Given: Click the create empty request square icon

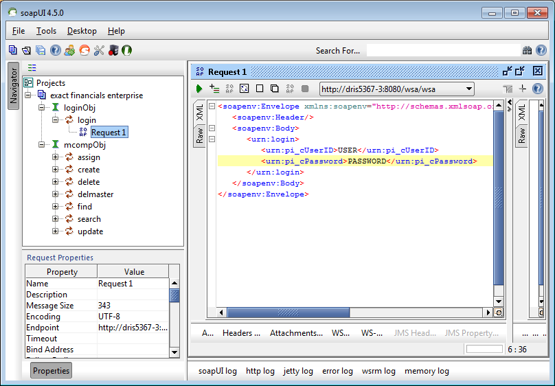Looking at the screenshot, I should (x=260, y=89).
